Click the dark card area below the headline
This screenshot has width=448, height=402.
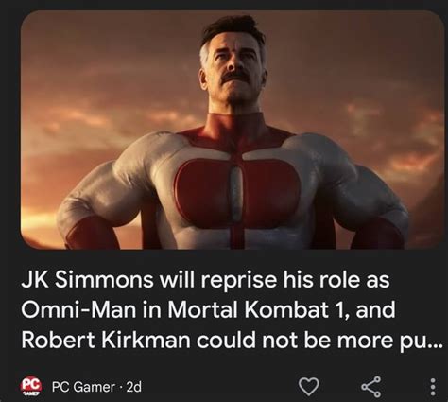coord(220,364)
